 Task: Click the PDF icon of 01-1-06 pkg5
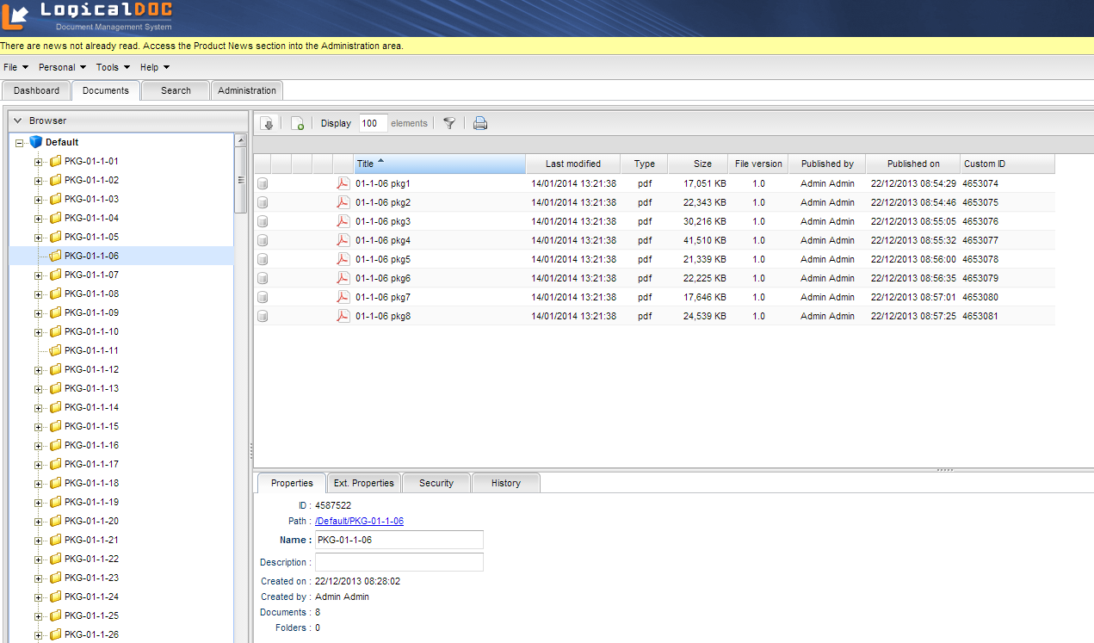click(343, 259)
